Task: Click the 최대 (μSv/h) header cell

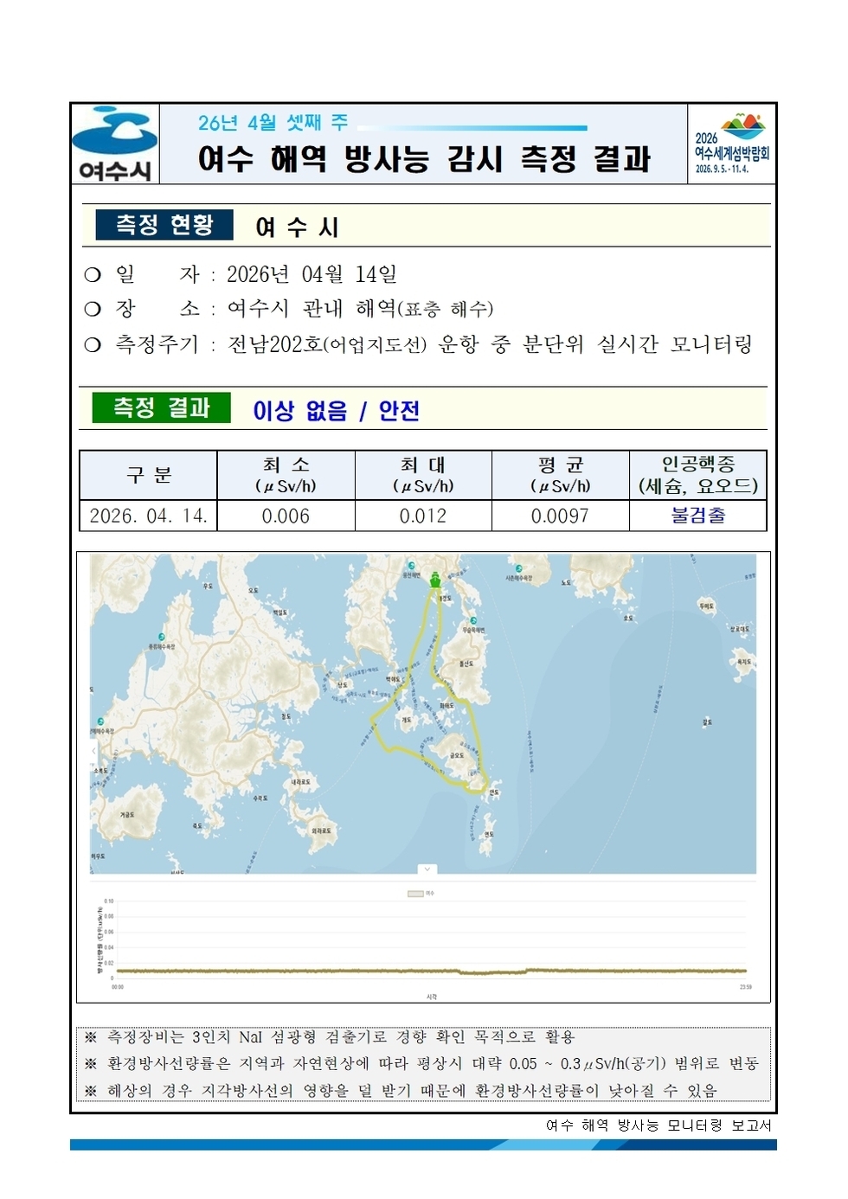Action: point(423,475)
